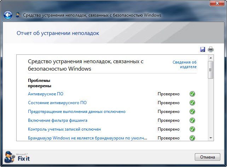Click Проверено status for Брандмауэр Windows row
The width and height of the screenshot is (227, 167).
[x=169, y=138]
